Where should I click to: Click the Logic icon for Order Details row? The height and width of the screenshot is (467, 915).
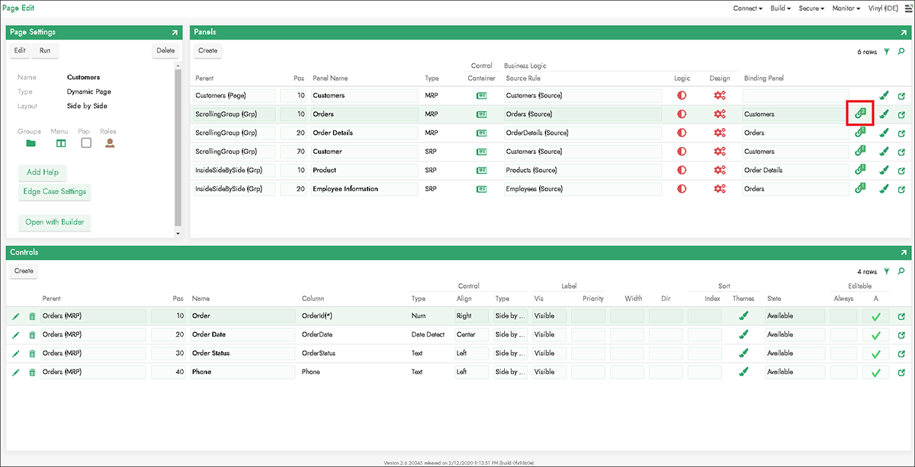(681, 133)
